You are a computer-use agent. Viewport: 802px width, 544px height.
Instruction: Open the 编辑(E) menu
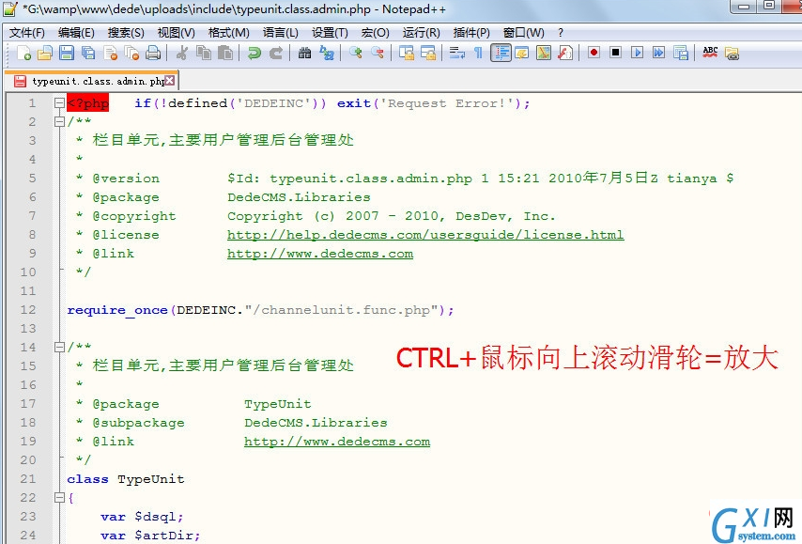point(76,33)
